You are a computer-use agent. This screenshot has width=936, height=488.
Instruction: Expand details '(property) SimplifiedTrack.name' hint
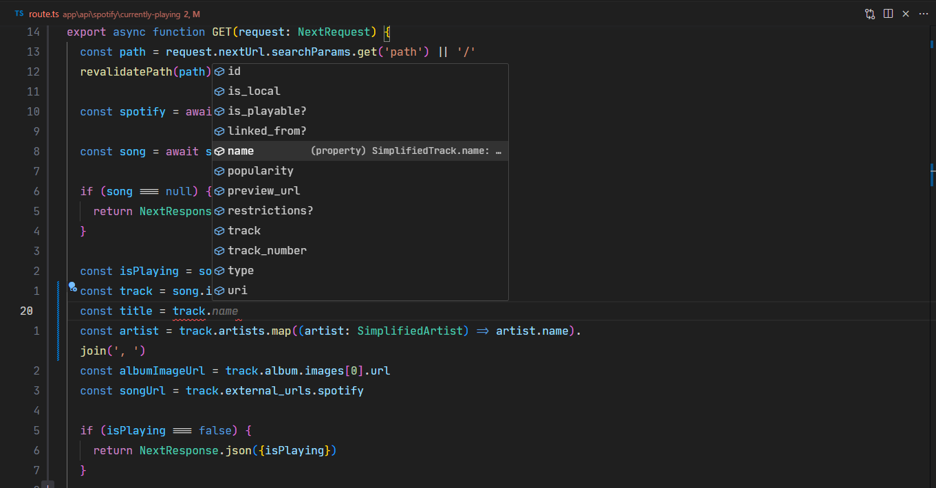pos(406,151)
